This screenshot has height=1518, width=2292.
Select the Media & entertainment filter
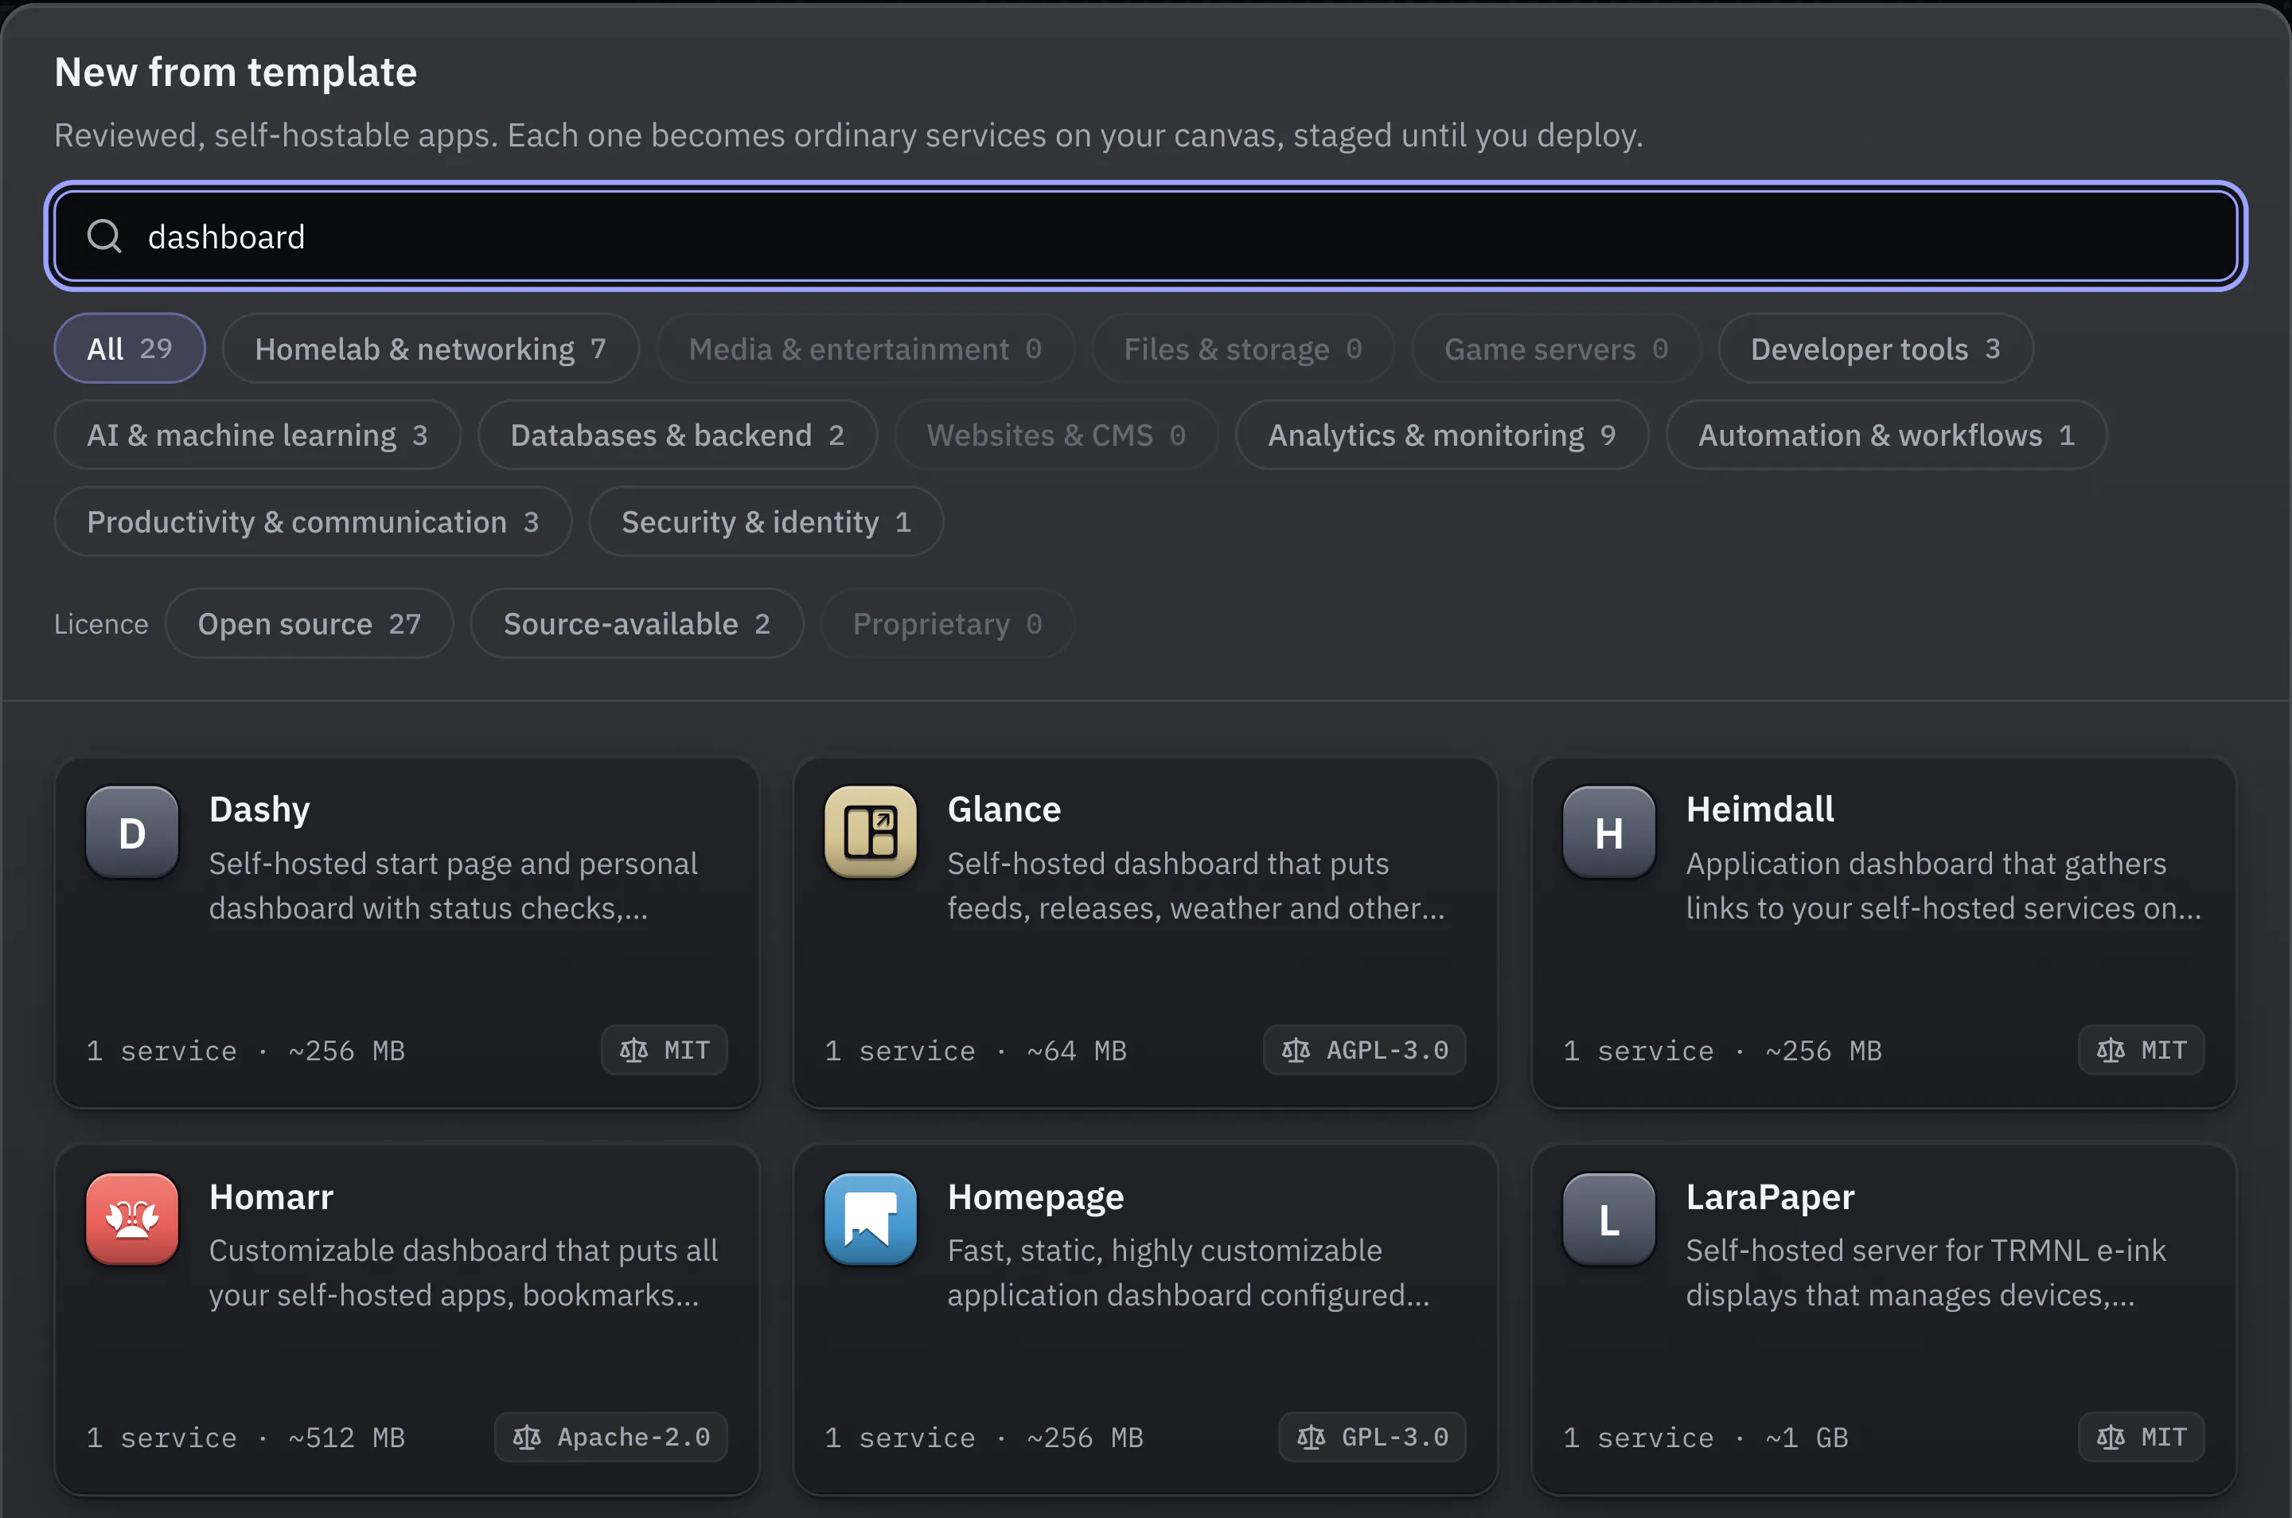coord(865,349)
